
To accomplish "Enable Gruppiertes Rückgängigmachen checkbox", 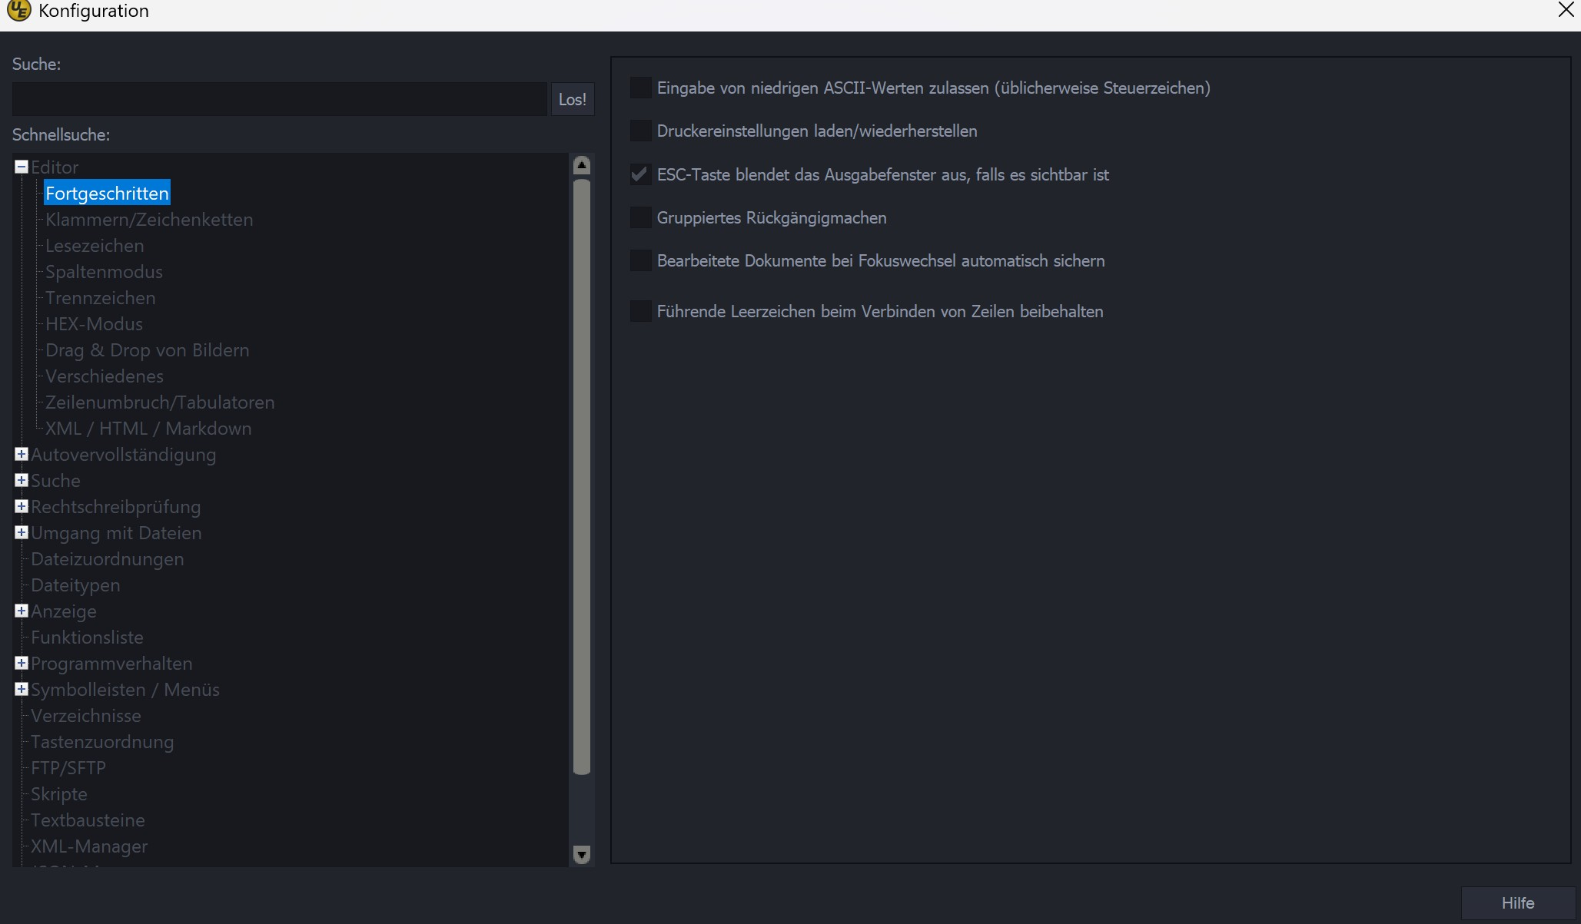I will (640, 217).
